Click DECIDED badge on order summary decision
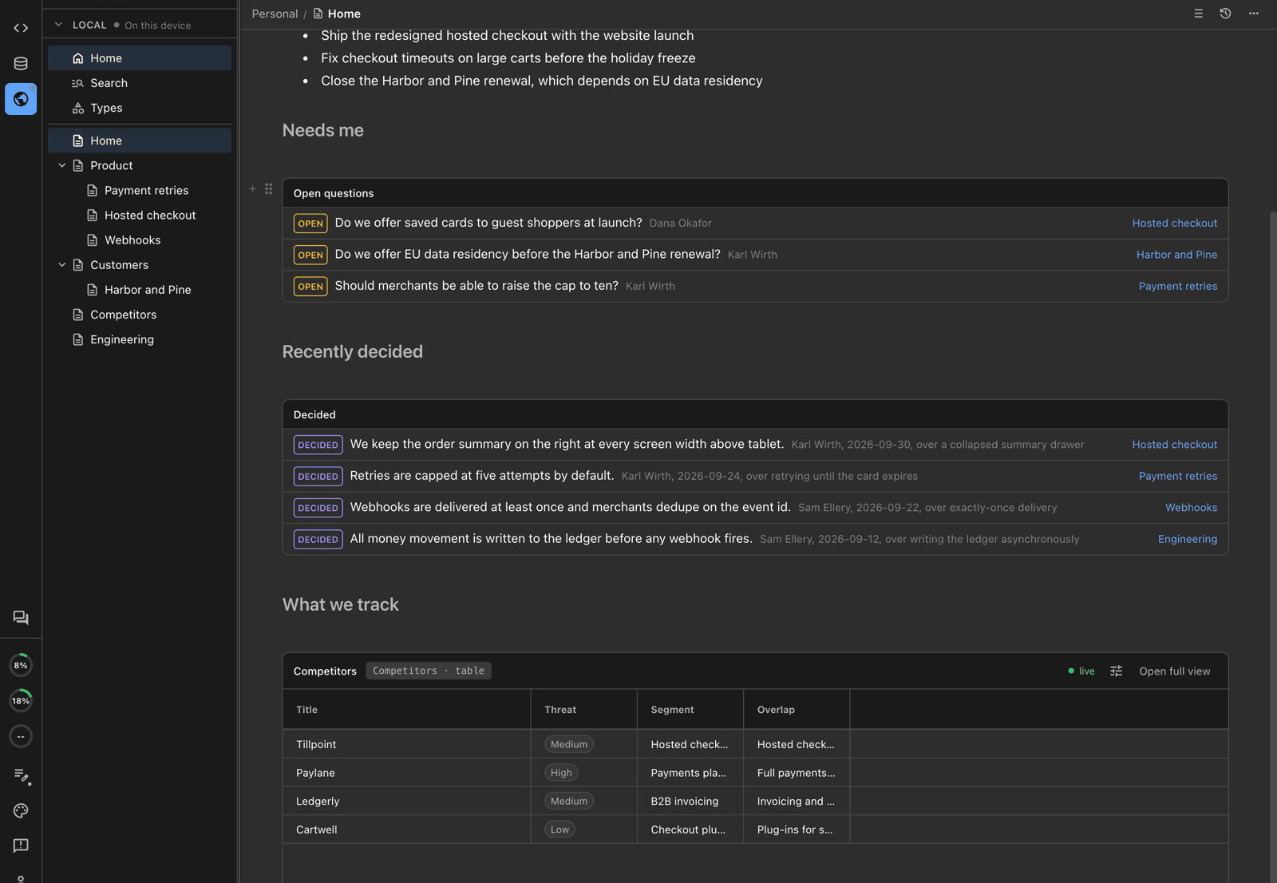 [x=318, y=445]
